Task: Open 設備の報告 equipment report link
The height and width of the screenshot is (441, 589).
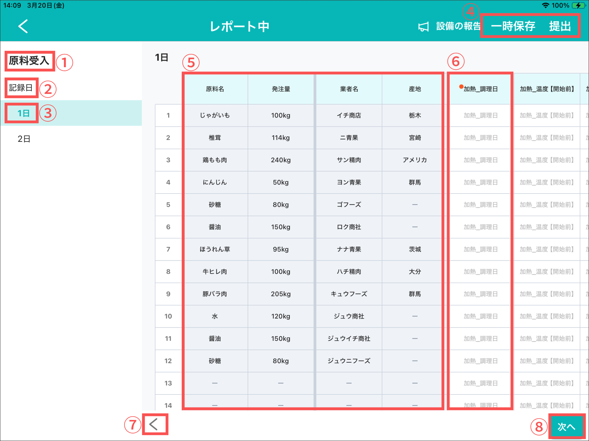Action: coord(458,26)
